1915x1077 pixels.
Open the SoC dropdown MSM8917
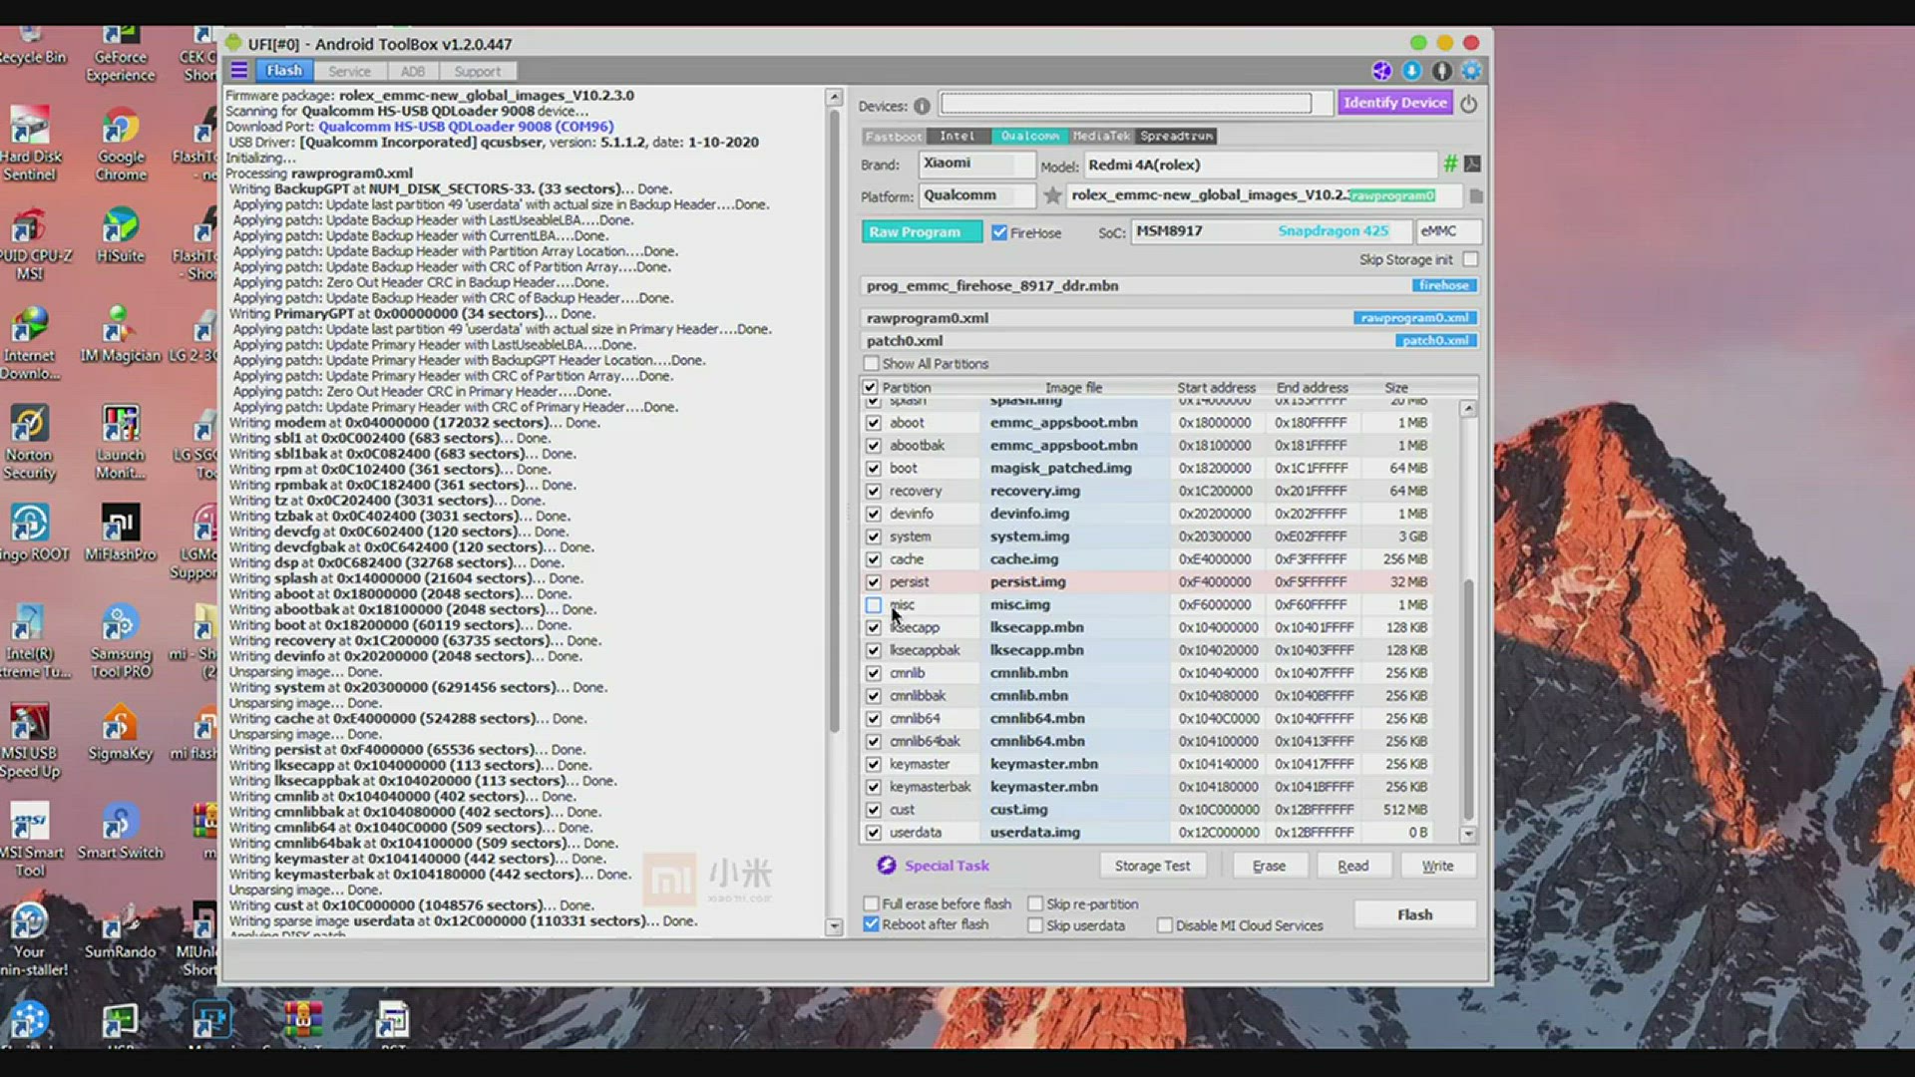pos(1271,231)
